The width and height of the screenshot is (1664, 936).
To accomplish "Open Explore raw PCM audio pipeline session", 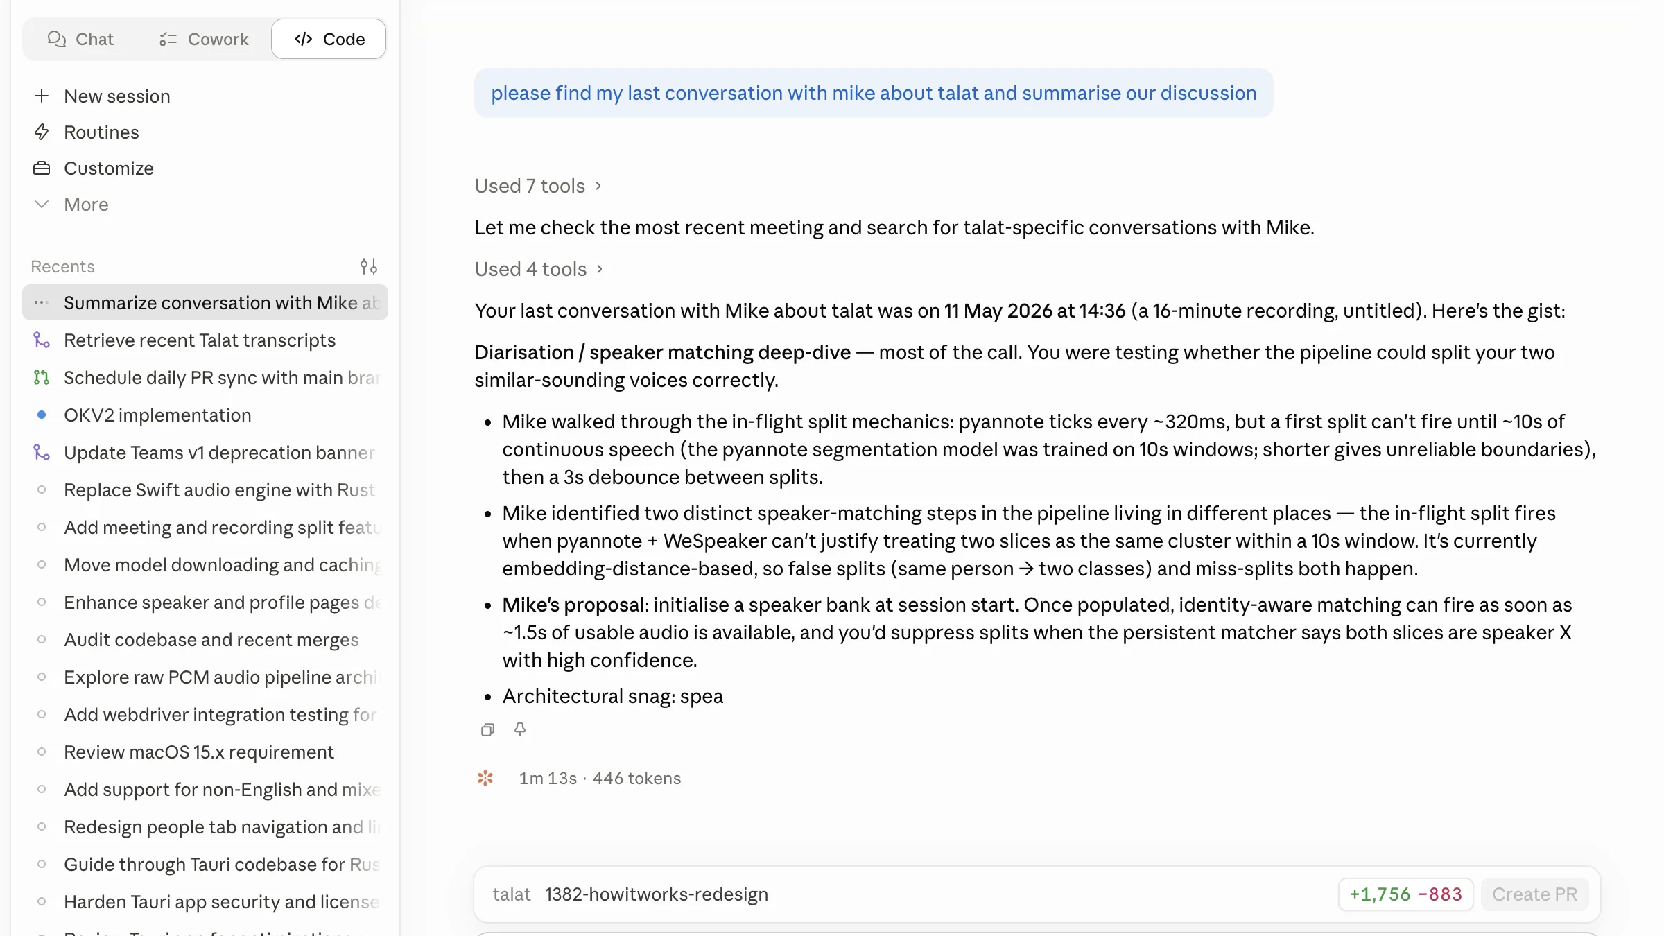I will [205, 677].
